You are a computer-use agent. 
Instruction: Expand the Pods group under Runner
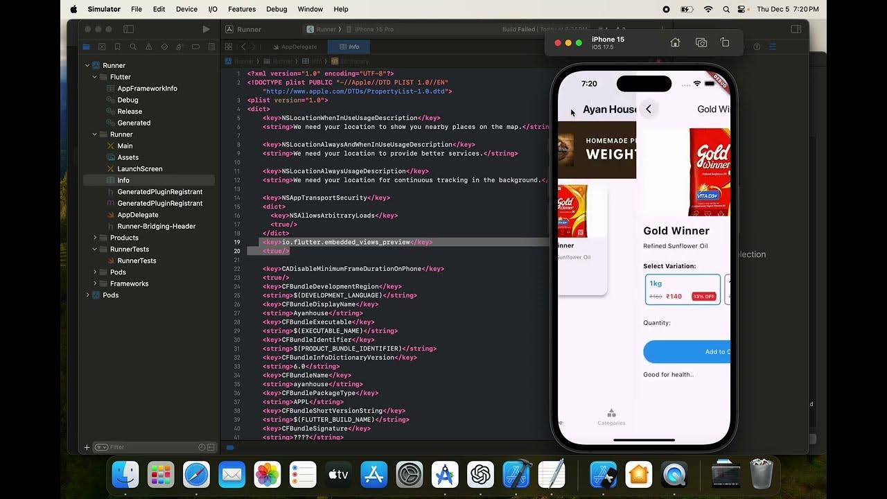tap(95, 272)
